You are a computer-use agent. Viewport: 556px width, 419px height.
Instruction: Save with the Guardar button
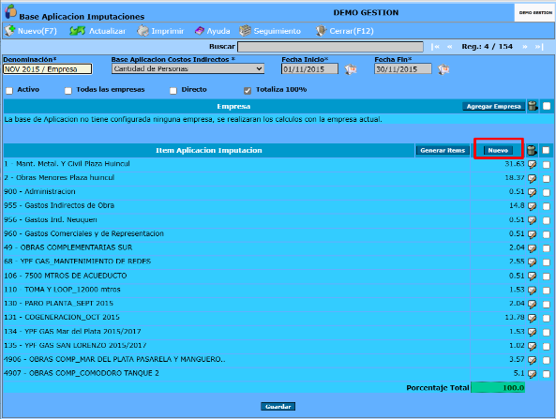[278, 407]
